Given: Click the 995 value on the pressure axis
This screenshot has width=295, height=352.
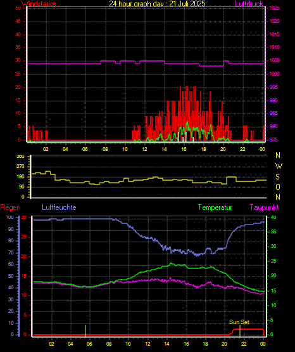Looking at the screenshot, I should (x=273, y=87).
